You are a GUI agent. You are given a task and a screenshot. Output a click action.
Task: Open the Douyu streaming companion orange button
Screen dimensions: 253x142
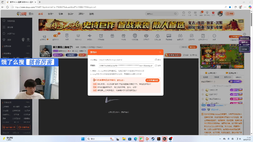point(152,80)
